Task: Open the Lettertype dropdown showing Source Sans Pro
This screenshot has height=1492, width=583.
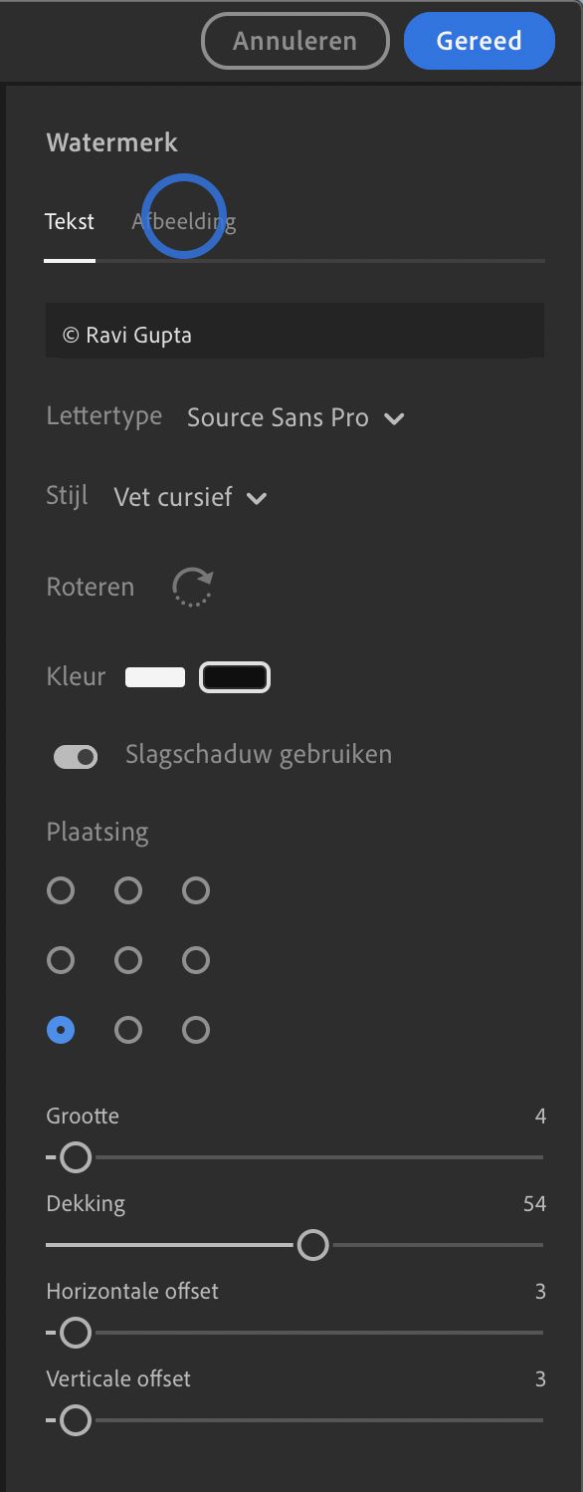Action: pyautogui.click(x=295, y=417)
